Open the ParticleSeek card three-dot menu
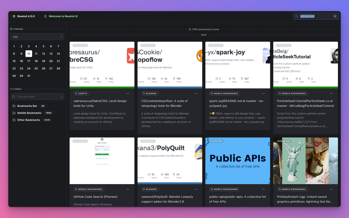This screenshot has width=349, height=218. point(331,93)
